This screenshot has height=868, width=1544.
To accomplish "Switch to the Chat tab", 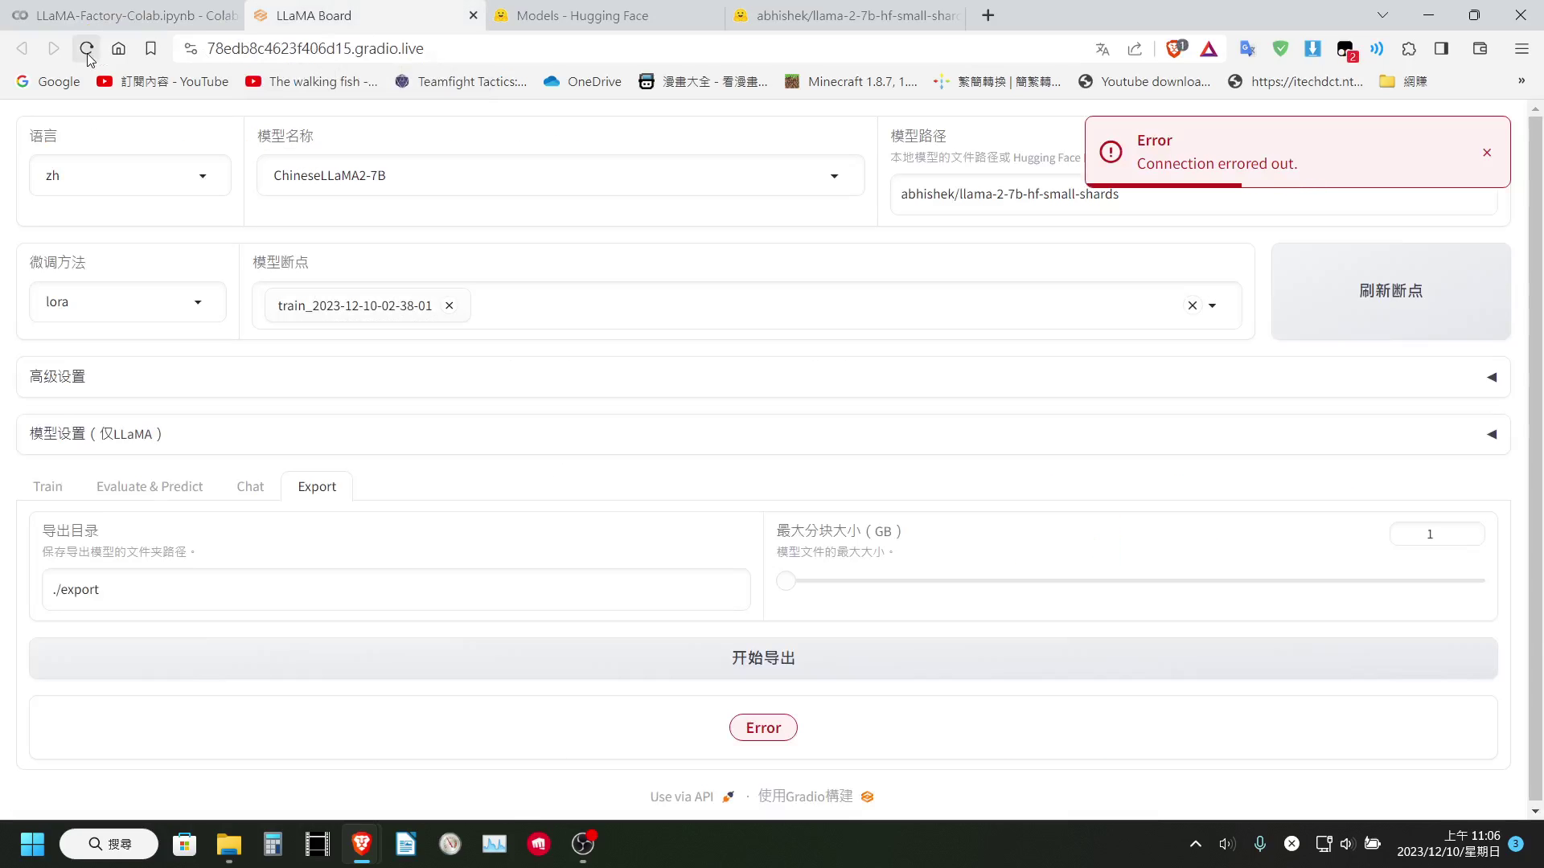I will pos(250,486).
